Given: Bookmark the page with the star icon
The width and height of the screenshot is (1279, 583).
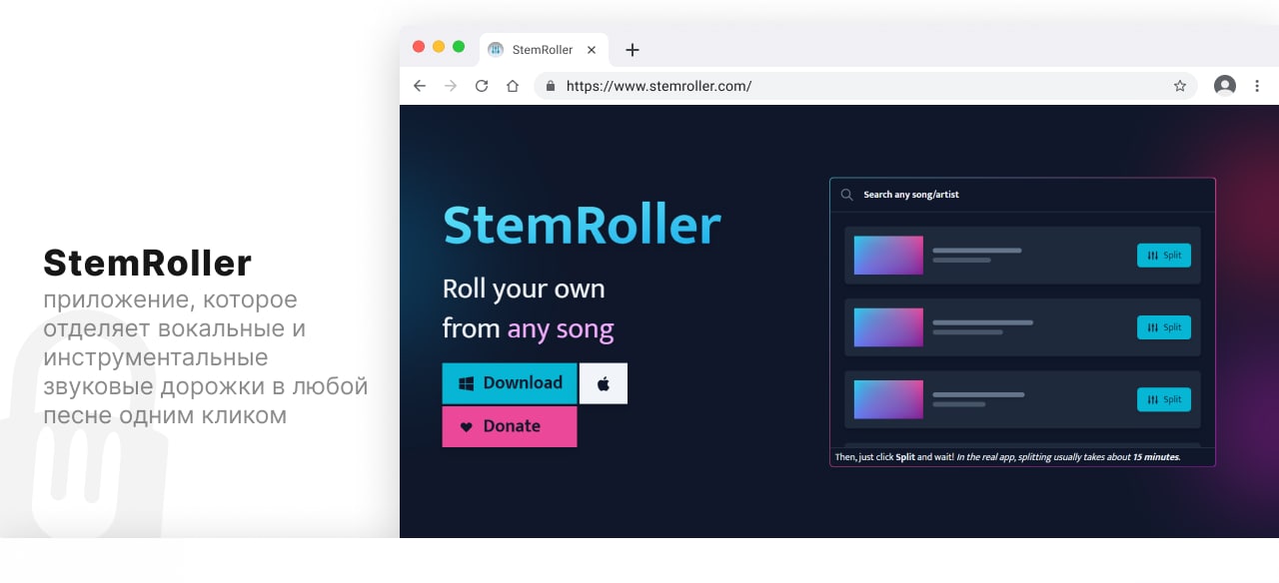Looking at the screenshot, I should click(x=1180, y=86).
